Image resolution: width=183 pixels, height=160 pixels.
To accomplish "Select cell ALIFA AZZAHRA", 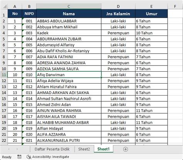I will pos(69,135).
